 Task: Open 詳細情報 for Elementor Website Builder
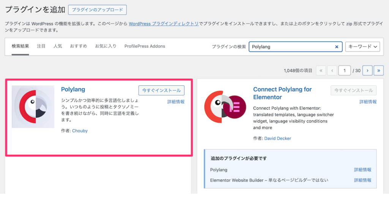click(363, 180)
